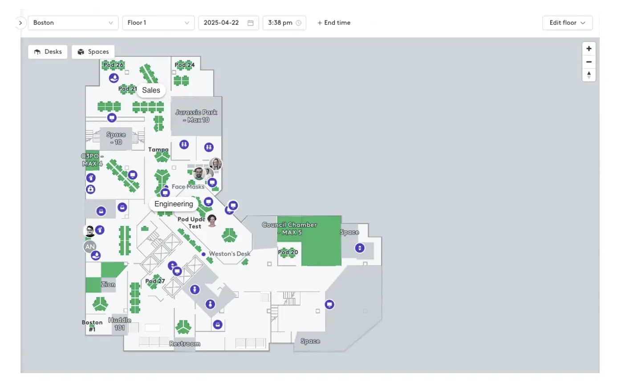Click the Face Masks label

[188, 187]
